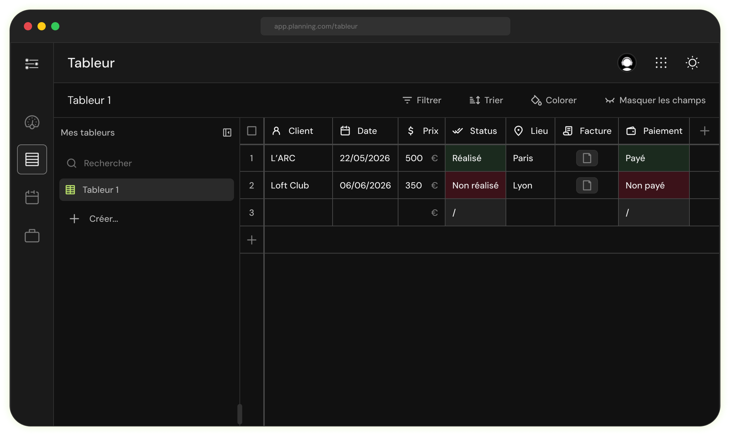Open the empty status cell in row 3
730x436 pixels.
click(x=476, y=213)
